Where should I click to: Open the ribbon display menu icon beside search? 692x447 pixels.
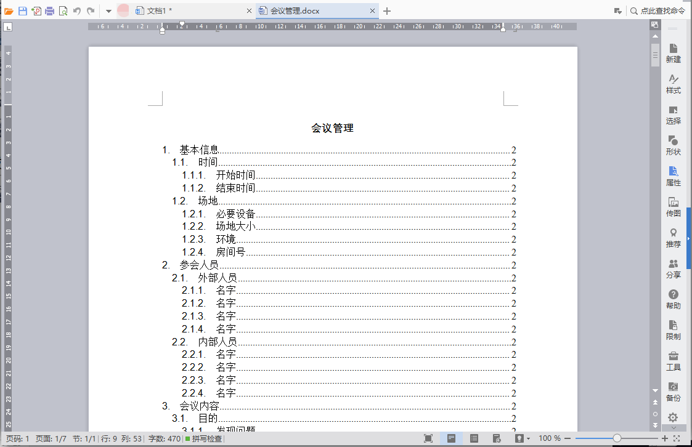coord(618,11)
